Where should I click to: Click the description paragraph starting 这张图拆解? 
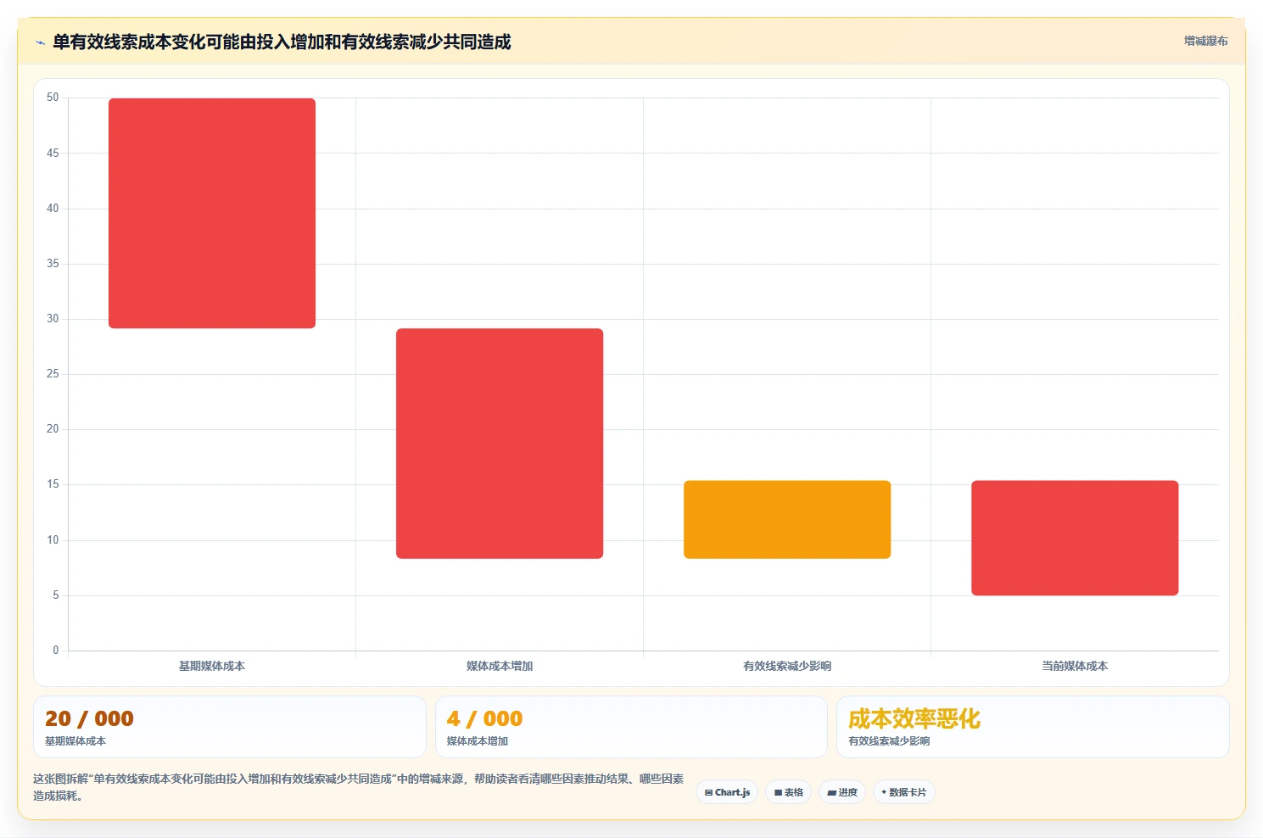pos(359,787)
